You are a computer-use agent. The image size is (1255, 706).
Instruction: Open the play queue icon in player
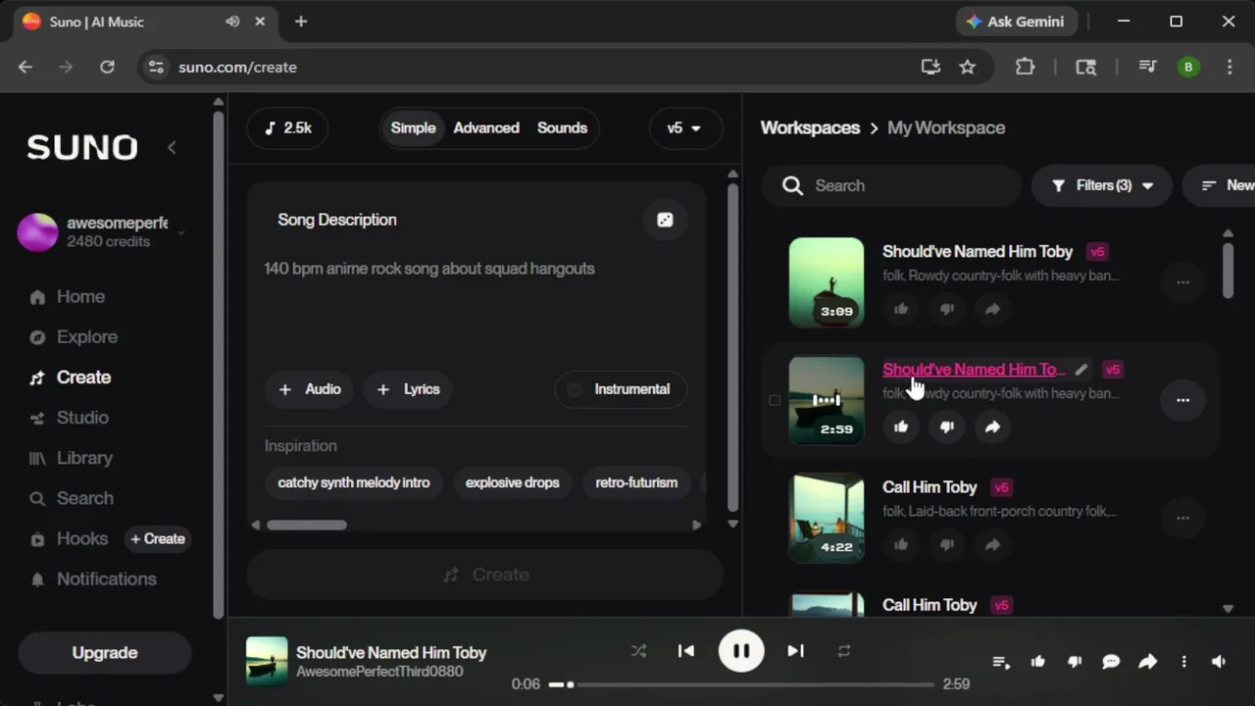(1001, 662)
